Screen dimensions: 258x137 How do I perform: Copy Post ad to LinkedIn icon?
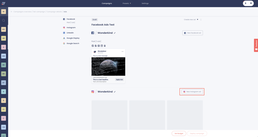click(102, 46)
